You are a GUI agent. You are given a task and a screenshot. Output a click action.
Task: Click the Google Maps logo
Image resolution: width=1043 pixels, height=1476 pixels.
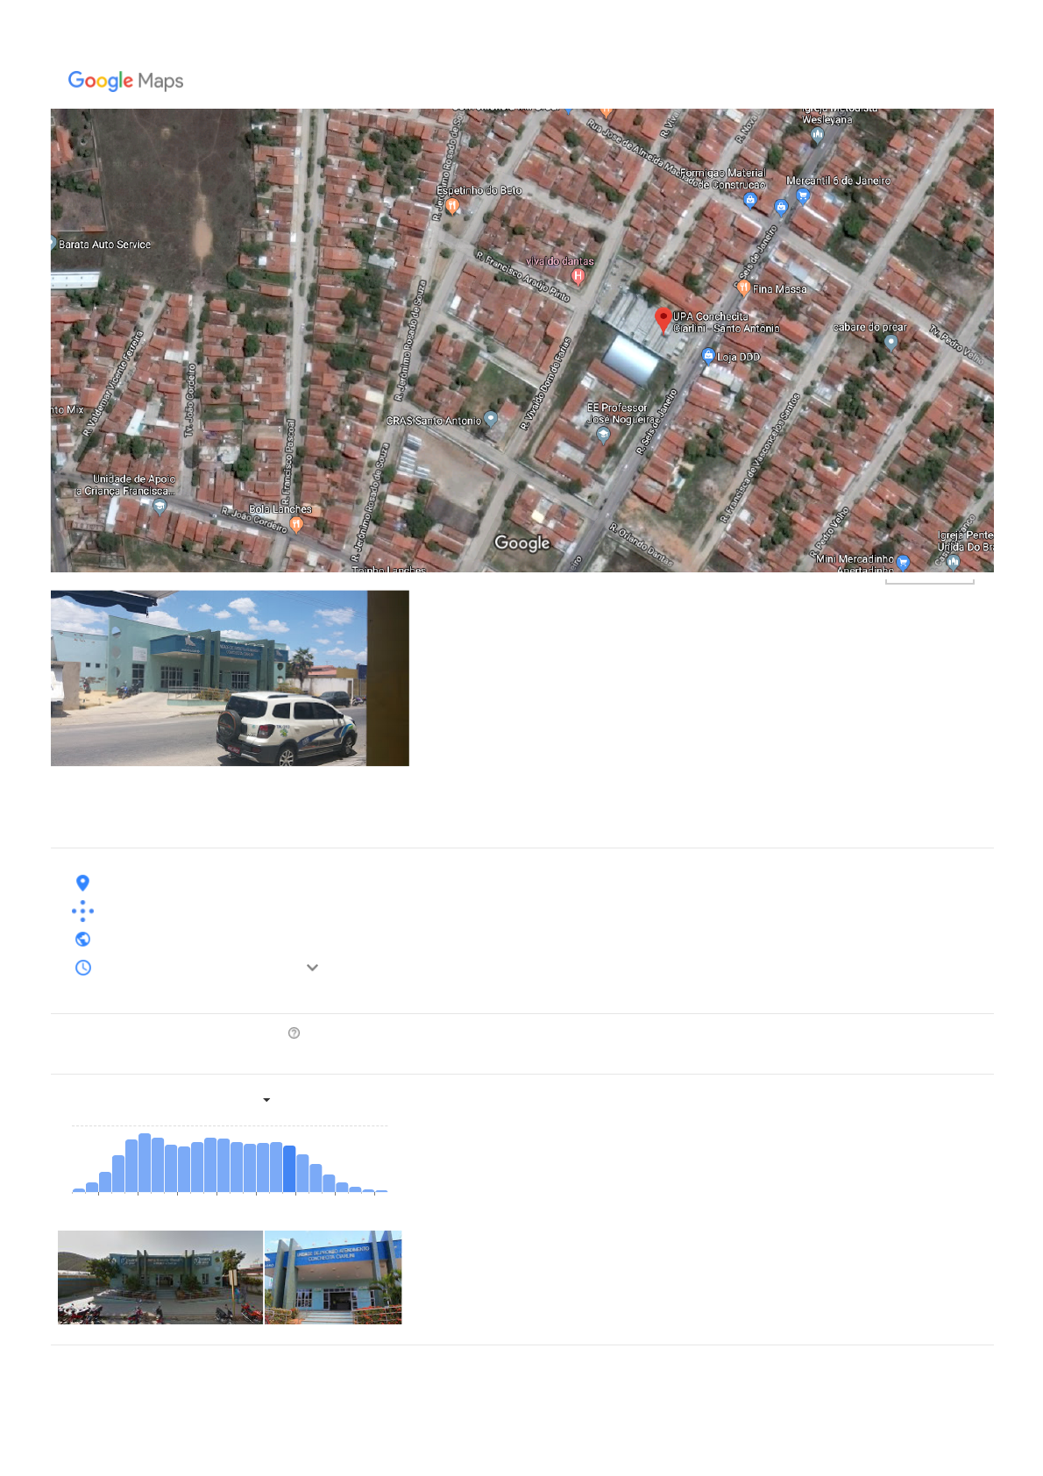[125, 81]
